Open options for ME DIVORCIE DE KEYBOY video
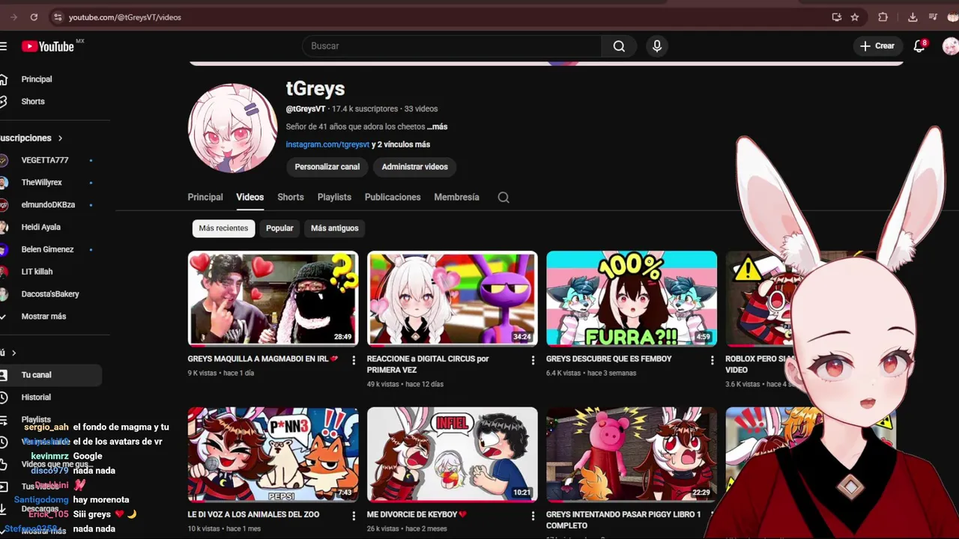 (x=533, y=516)
